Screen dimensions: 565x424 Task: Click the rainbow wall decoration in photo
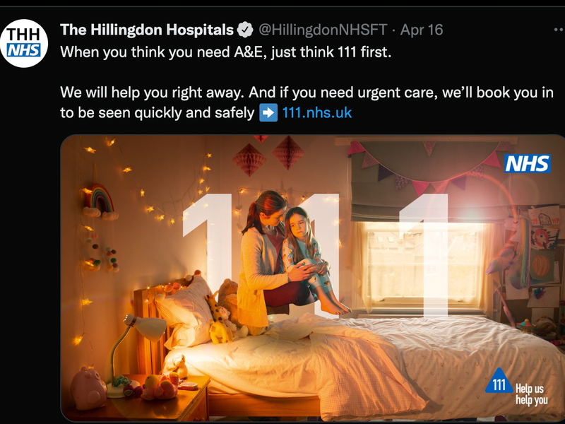click(x=100, y=201)
